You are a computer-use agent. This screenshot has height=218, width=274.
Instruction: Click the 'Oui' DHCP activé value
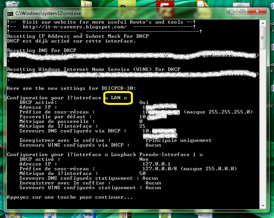[x=144, y=102]
